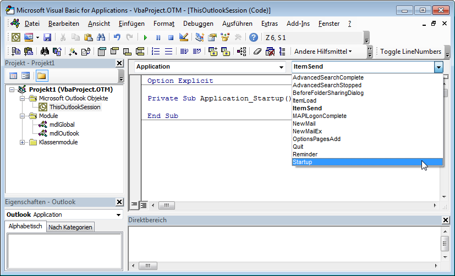
Task: Open the Andere Hilfsmittel dropdown
Action: [x=323, y=52]
